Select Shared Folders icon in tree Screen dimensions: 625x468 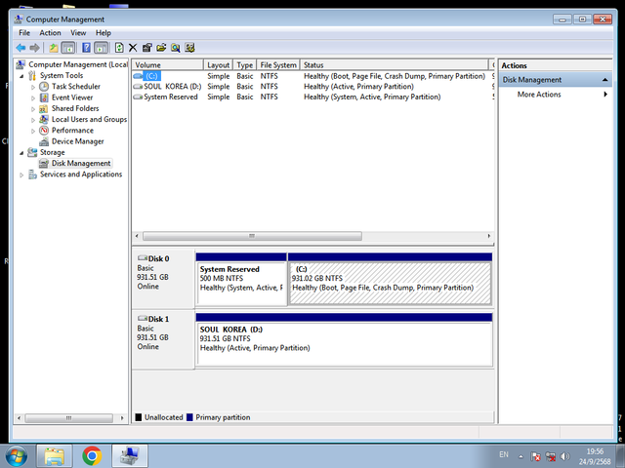(x=44, y=108)
